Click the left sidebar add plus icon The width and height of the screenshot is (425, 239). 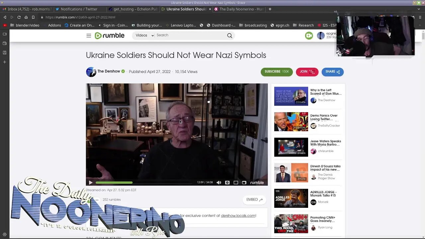click(x=5, y=62)
